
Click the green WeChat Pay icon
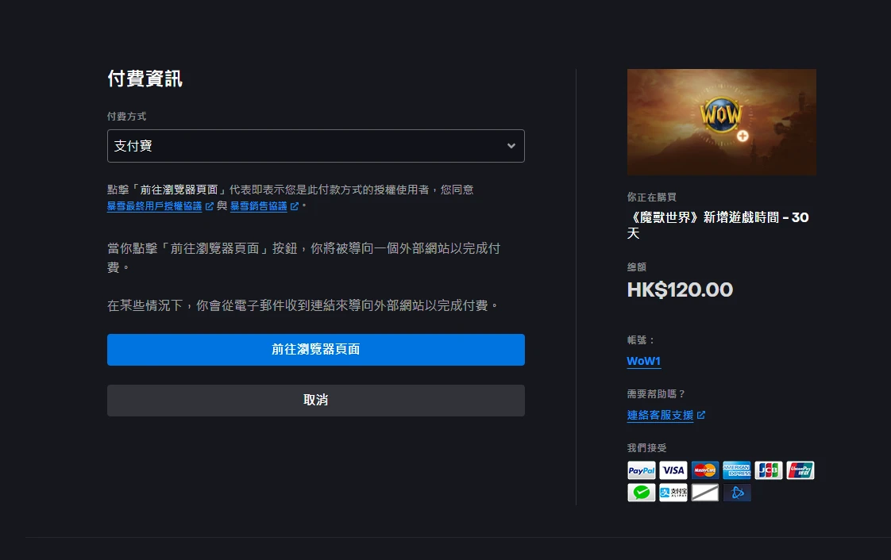pyautogui.click(x=641, y=493)
